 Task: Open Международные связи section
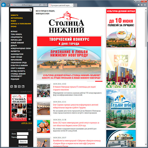21,48
